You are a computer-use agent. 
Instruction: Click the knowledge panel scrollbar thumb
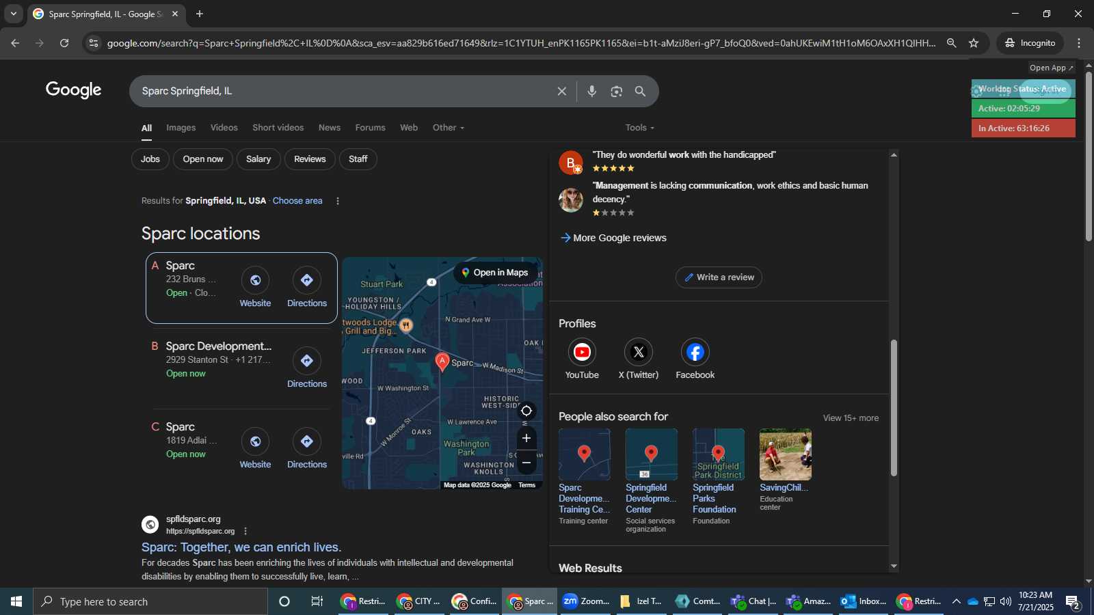tap(894, 408)
